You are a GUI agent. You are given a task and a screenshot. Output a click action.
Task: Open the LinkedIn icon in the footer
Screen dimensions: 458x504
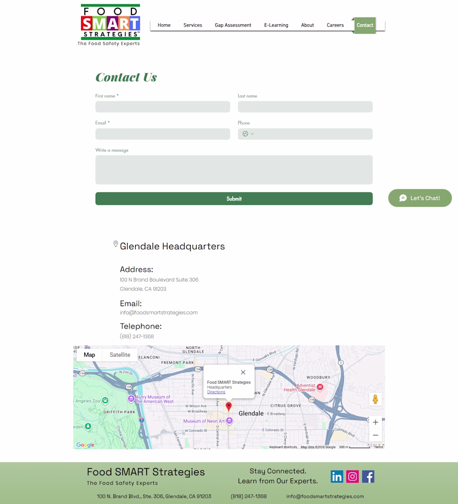pyautogui.click(x=337, y=477)
